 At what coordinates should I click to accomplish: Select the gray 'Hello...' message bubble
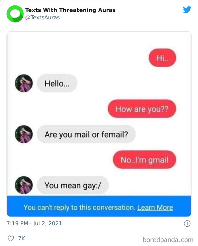[57, 83]
